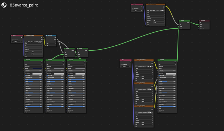Collapse the blue Separate node via header arrow
This screenshot has height=131, width=224.
[x=47, y=35]
